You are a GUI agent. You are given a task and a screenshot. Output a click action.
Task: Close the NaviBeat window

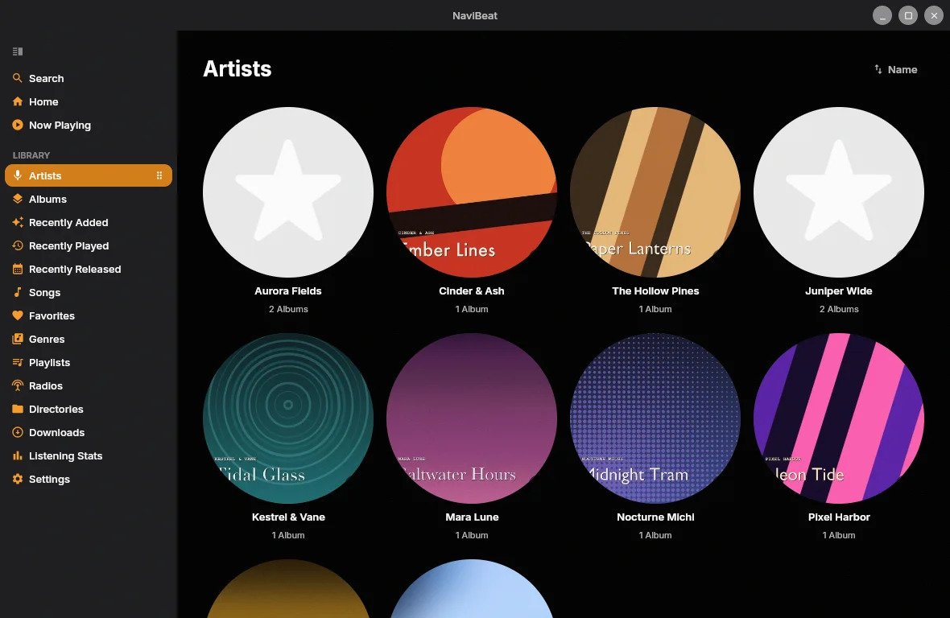point(934,16)
